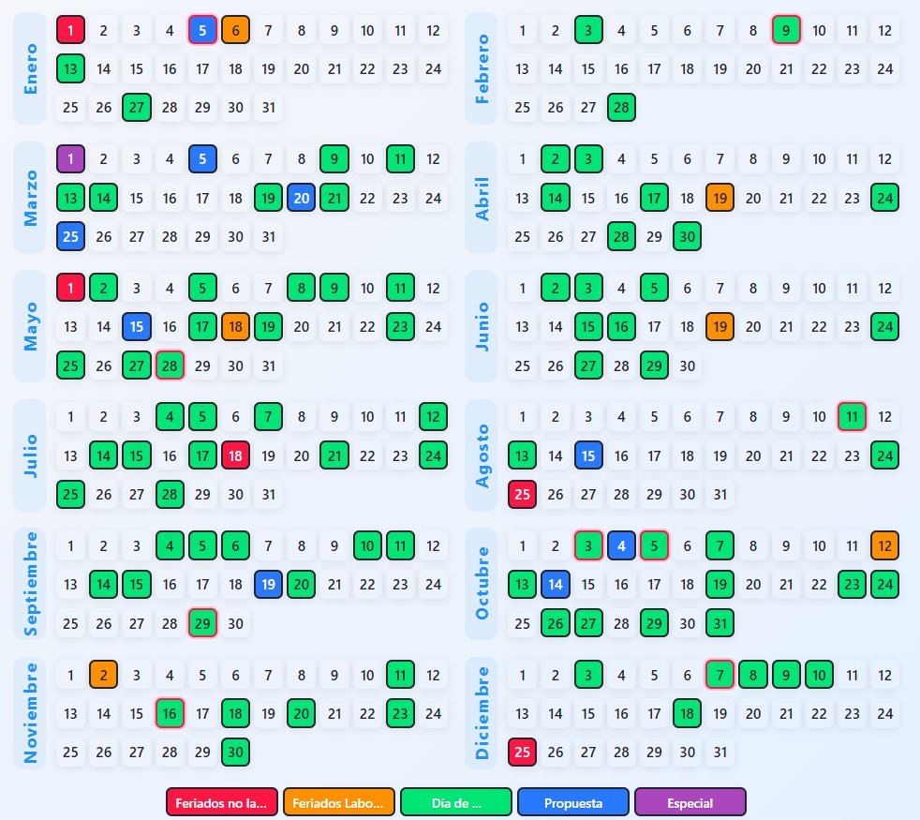Click green day 29 in Junio
The width and height of the screenshot is (920, 820).
click(x=654, y=365)
